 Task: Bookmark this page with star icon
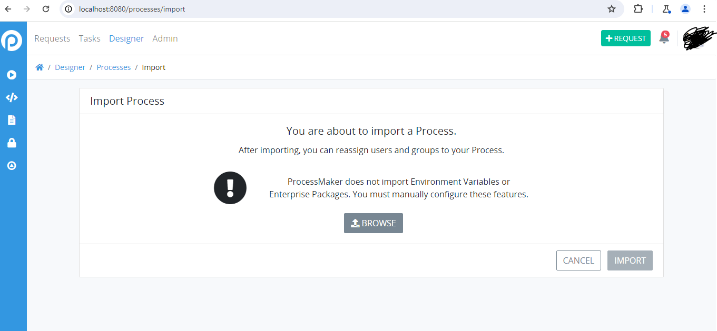(612, 9)
